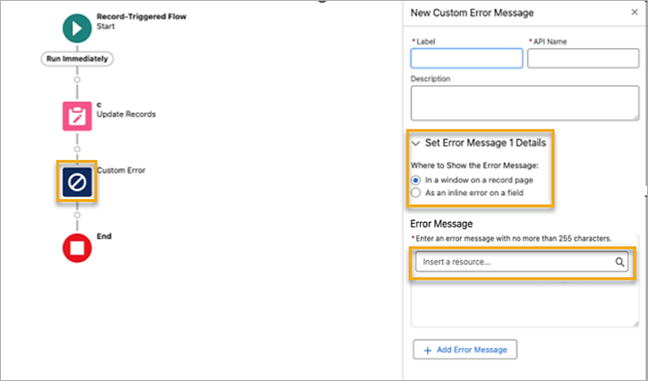Select 'In a window on a record page'
The width and height of the screenshot is (648, 381).
click(x=415, y=179)
